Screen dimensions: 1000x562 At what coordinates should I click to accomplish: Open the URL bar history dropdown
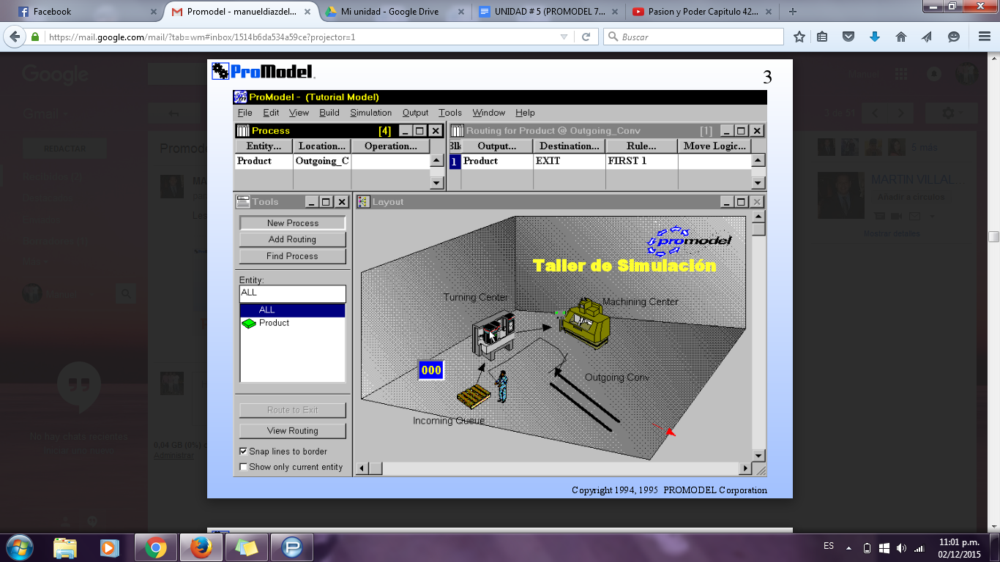click(x=563, y=37)
